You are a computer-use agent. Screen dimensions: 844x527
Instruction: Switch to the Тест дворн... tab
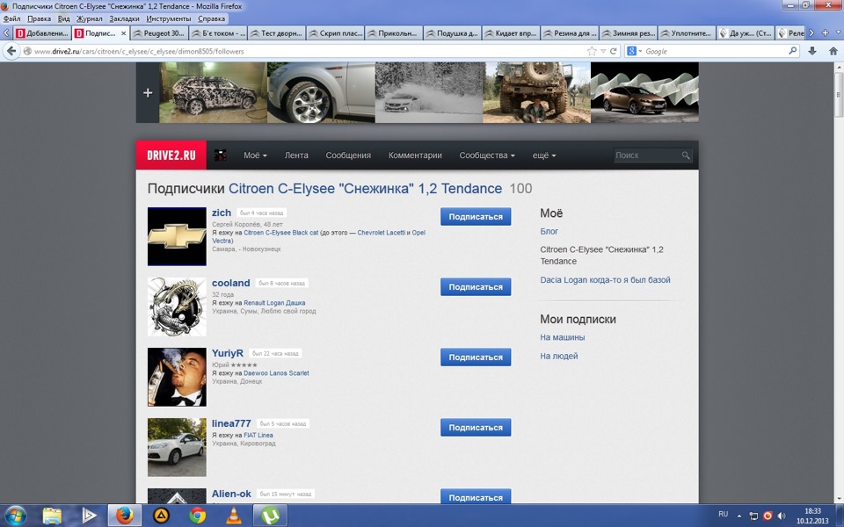pyautogui.click(x=277, y=33)
